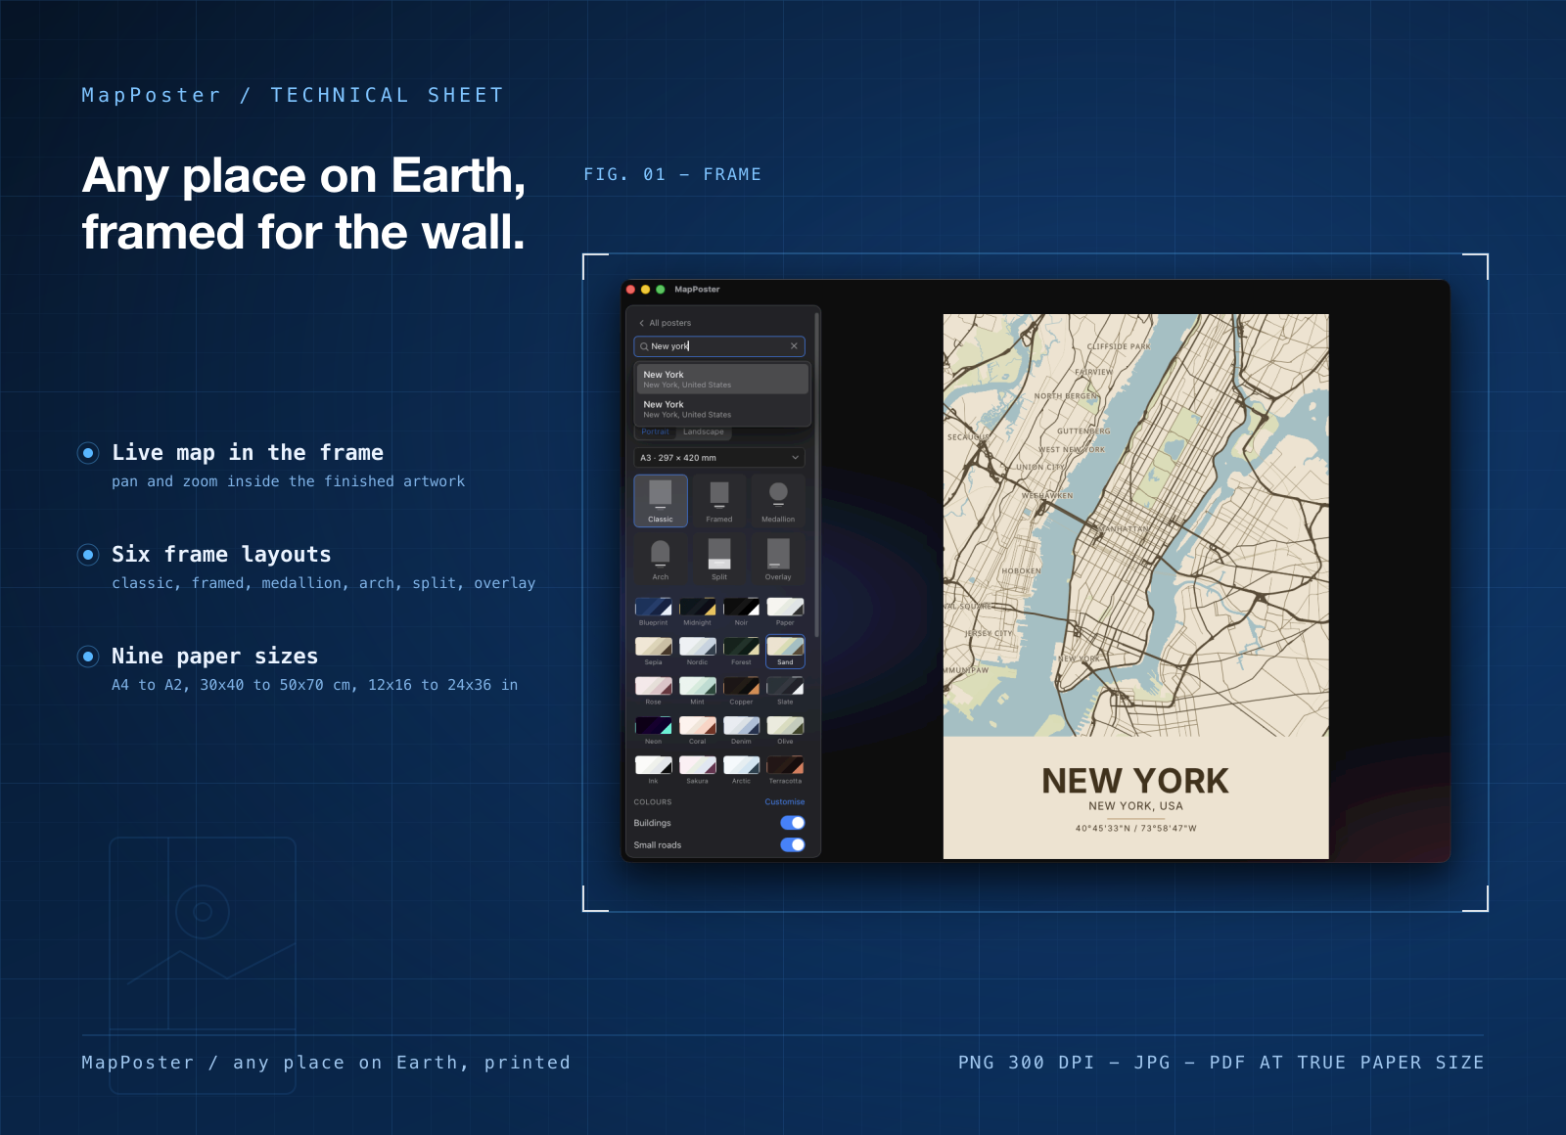Screen dimensions: 1566x1135
Task: Select the Paper theme swatch
Action: tap(785, 612)
